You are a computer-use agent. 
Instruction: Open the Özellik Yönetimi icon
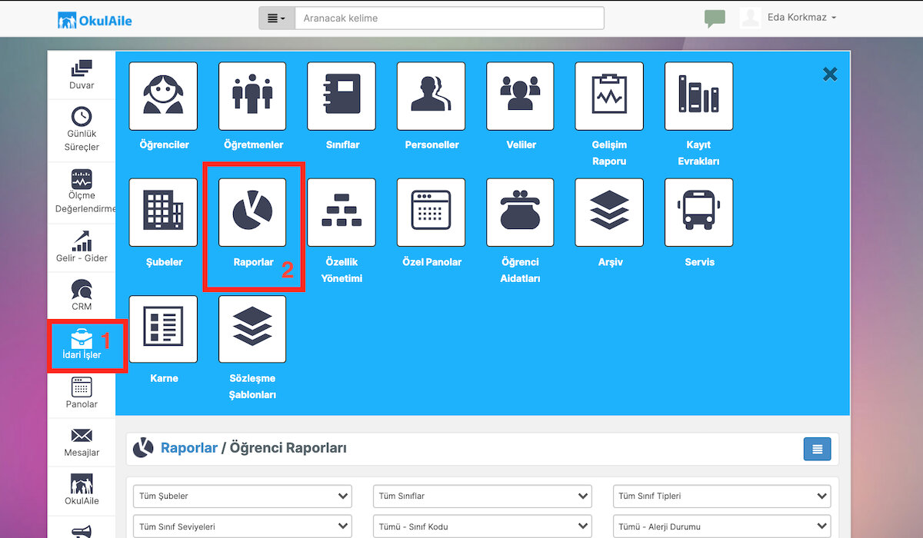point(342,213)
